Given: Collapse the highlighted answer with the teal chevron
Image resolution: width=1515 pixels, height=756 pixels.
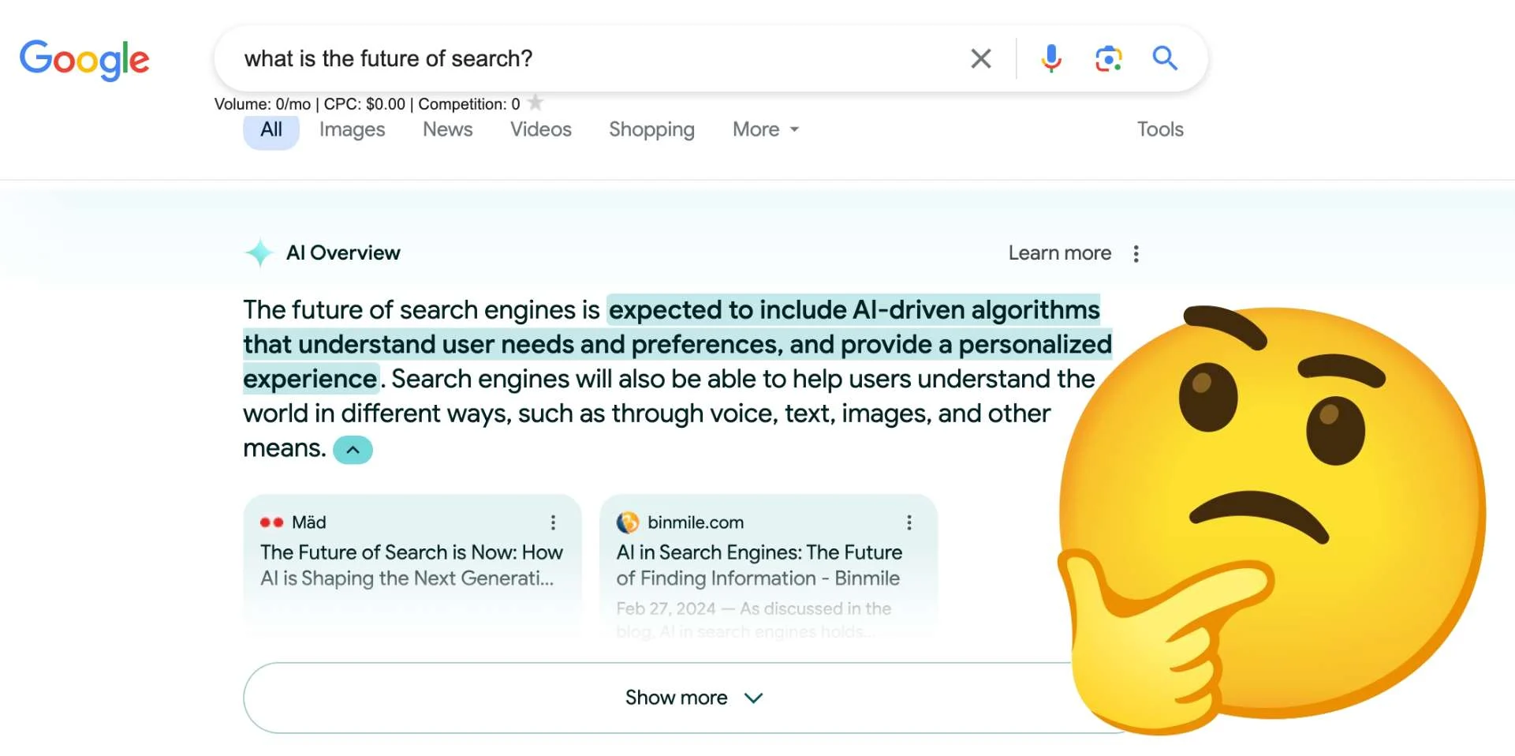Looking at the screenshot, I should point(353,450).
